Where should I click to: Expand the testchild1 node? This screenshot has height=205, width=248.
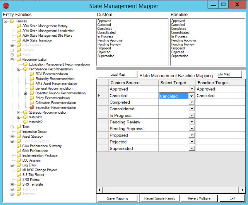tap(19, 117)
